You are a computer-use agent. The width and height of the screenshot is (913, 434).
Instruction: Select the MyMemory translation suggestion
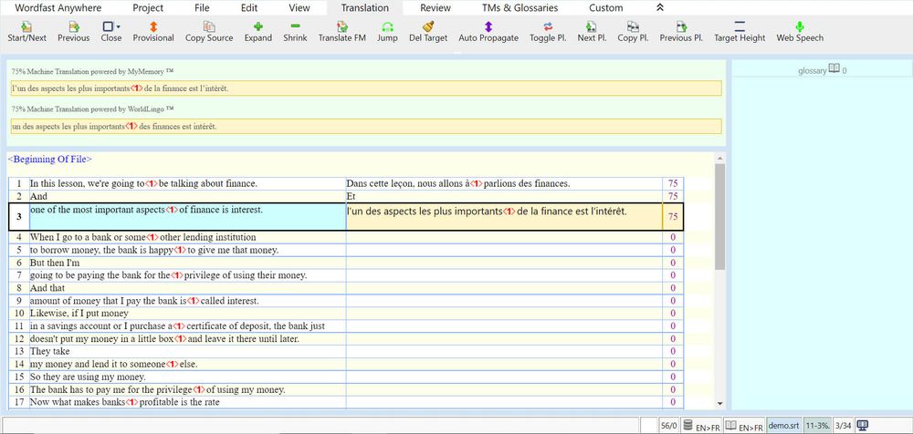[x=366, y=88]
